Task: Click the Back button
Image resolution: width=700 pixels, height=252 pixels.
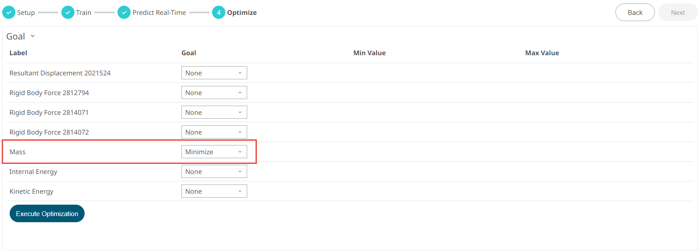Action: click(635, 12)
